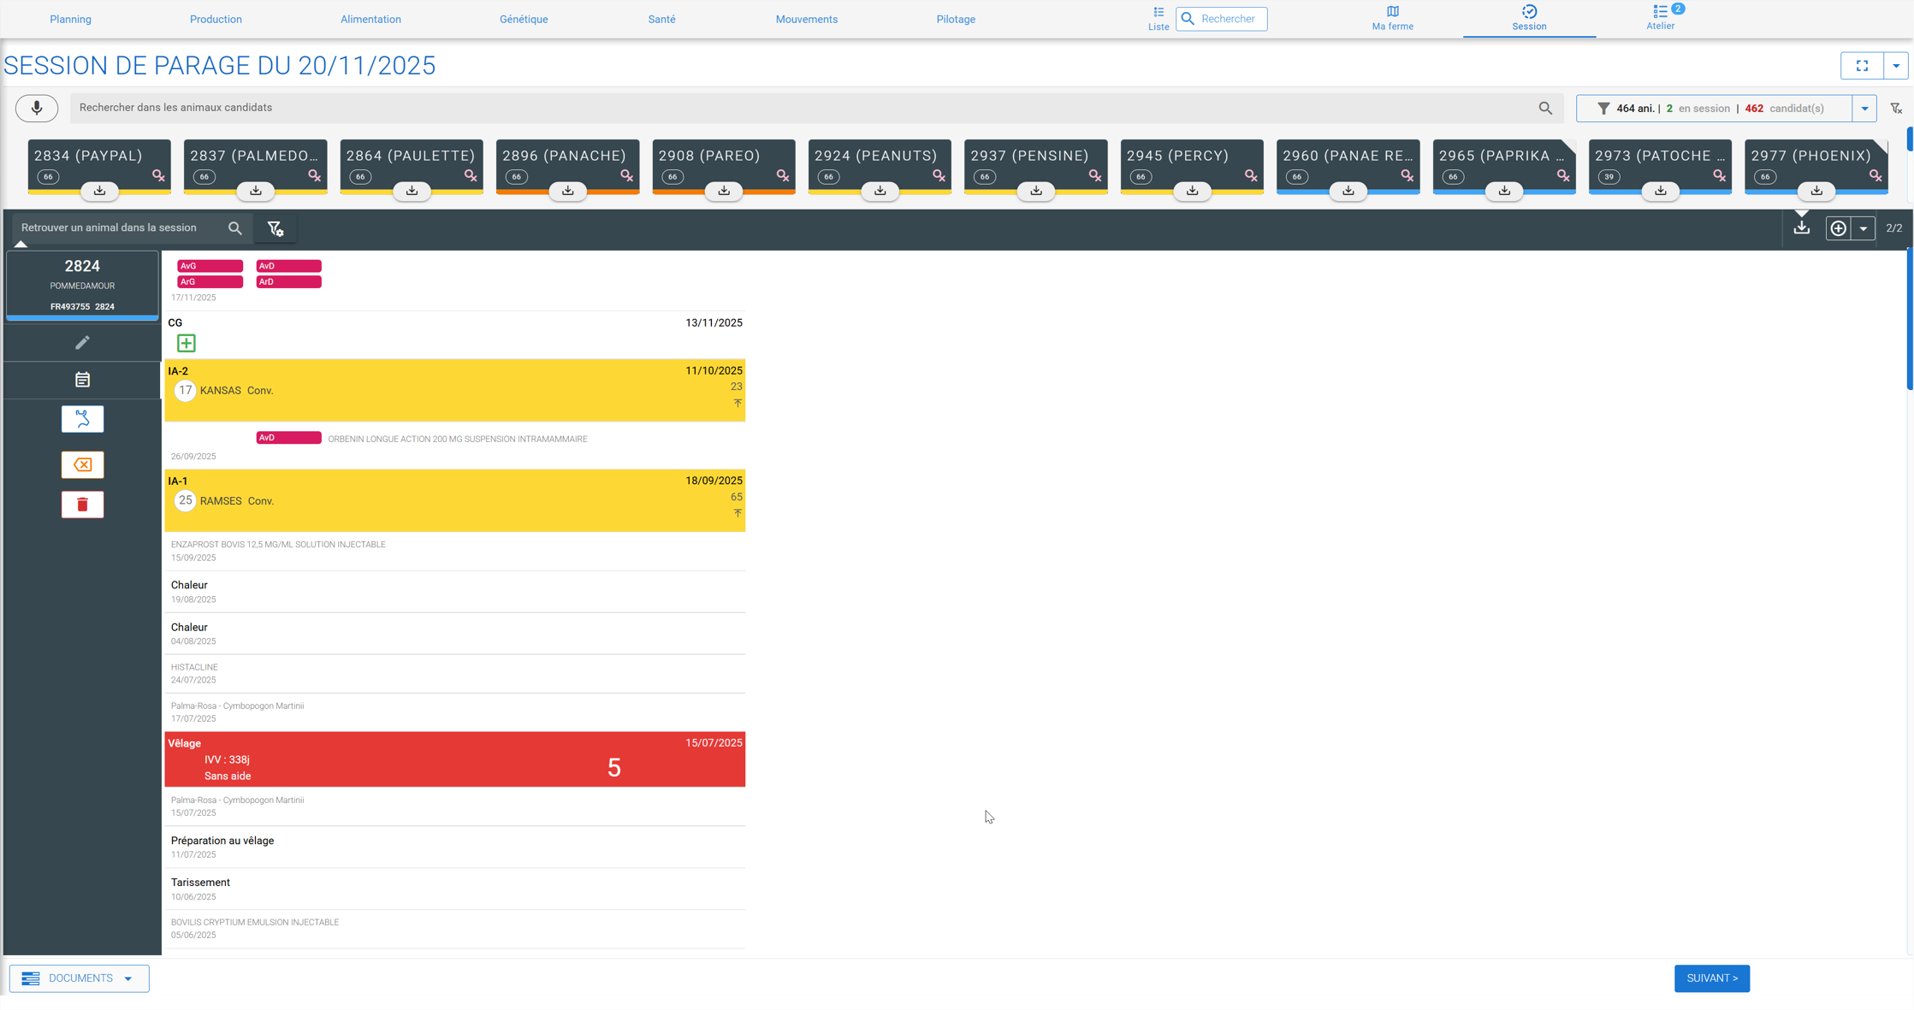Select the hoof trimming tool icon
The width and height of the screenshot is (1914, 1010).
[82, 419]
